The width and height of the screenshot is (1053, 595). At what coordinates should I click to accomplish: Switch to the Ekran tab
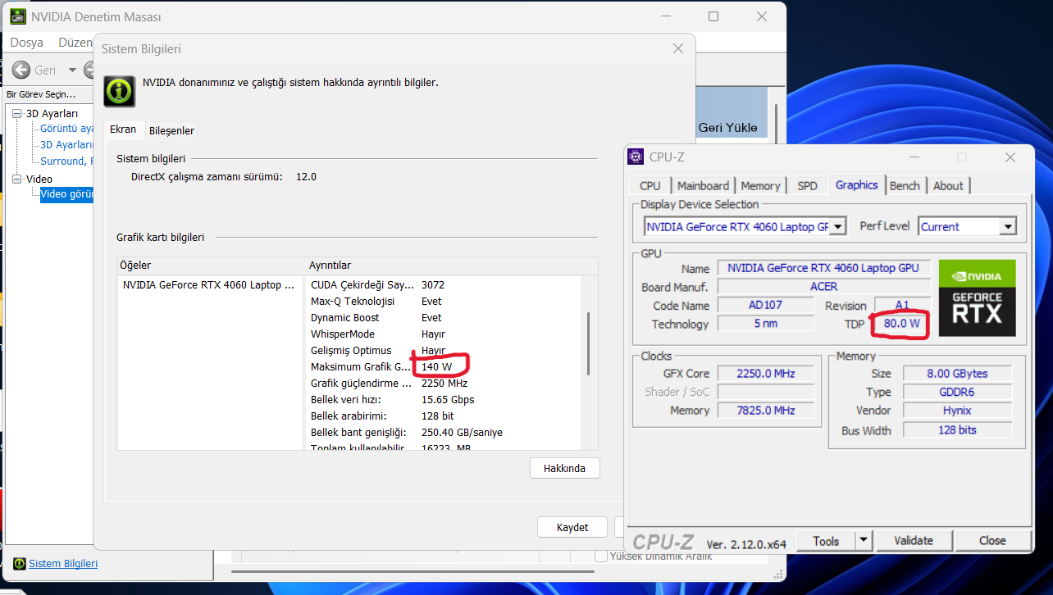(x=123, y=129)
